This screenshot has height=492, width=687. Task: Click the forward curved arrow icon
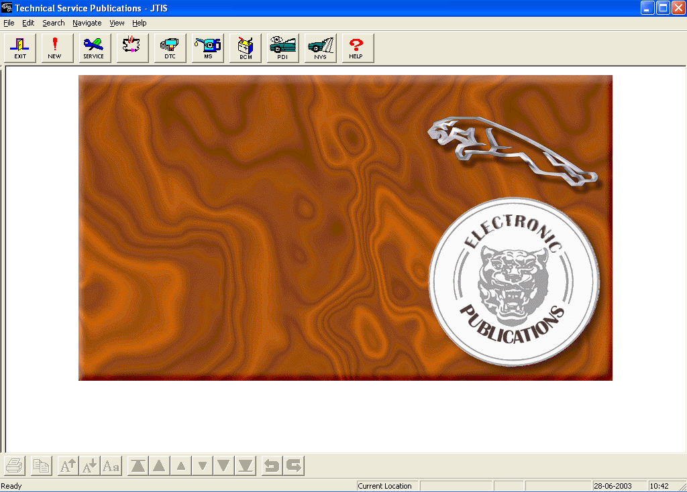click(x=294, y=466)
